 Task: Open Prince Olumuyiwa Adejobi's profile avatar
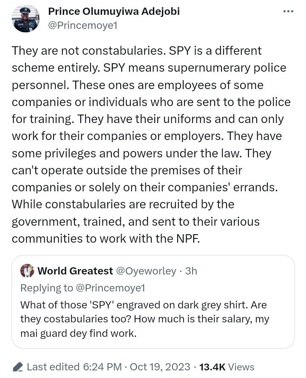tap(25, 19)
